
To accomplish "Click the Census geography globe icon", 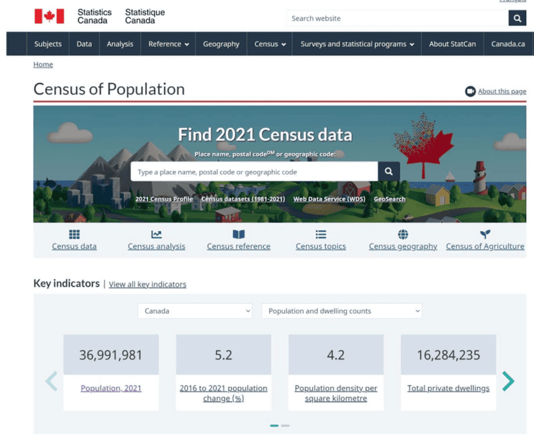I will [x=403, y=234].
